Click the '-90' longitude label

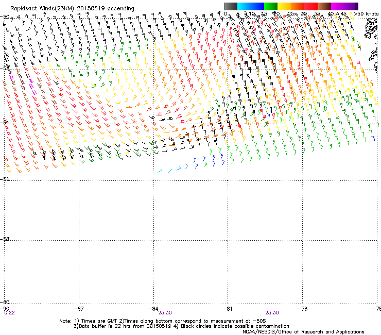coord(5,309)
